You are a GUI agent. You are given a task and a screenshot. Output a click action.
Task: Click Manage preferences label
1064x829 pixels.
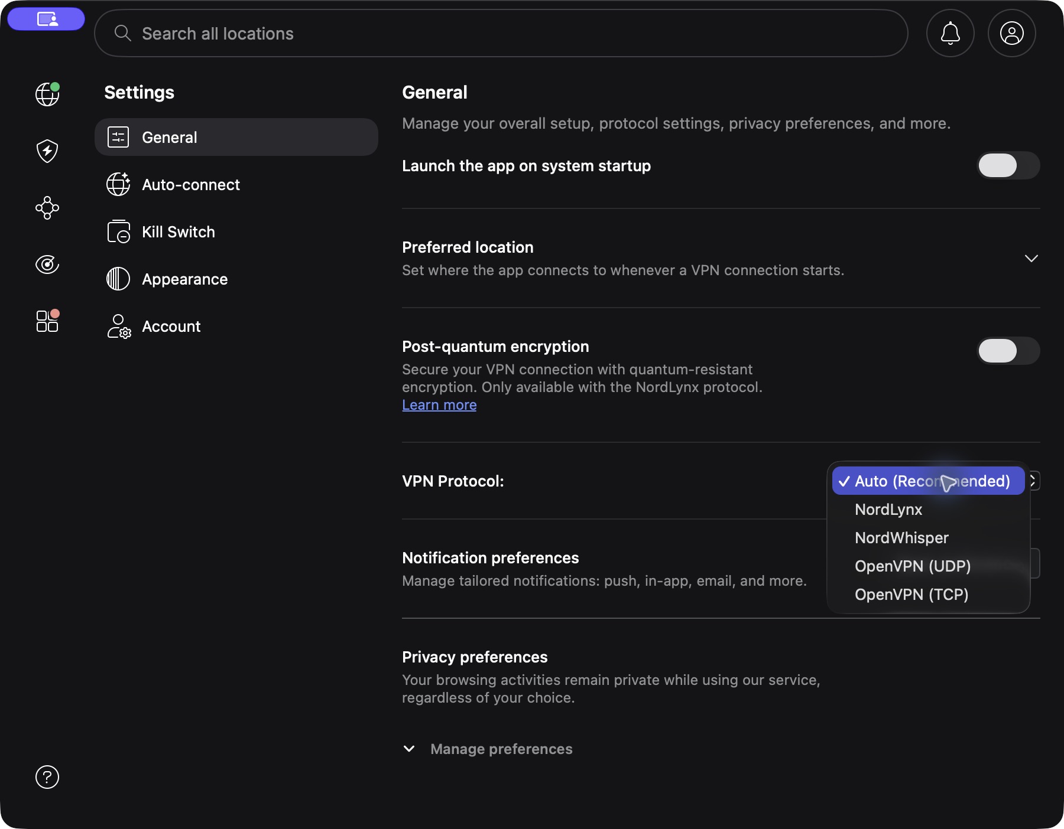(x=501, y=749)
